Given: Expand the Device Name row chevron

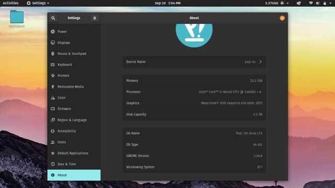Looking at the screenshot, I should tap(261, 62).
